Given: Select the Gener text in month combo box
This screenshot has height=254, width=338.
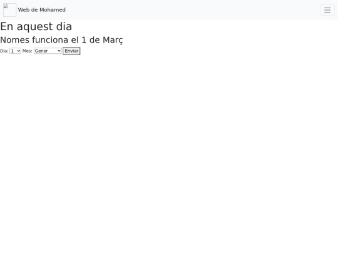Looking at the screenshot, I should click(x=41, y=51).
